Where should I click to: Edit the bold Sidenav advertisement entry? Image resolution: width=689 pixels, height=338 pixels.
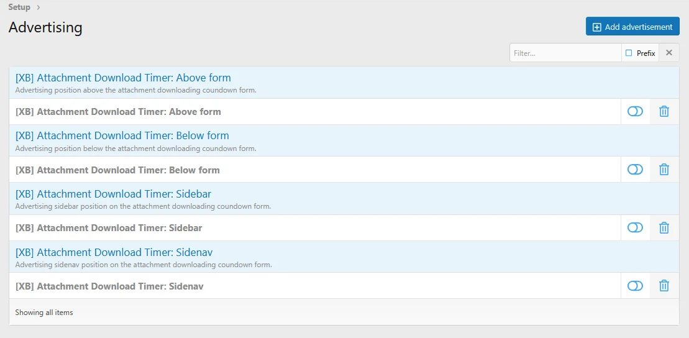pyautogui.click(x=109, y=286)
